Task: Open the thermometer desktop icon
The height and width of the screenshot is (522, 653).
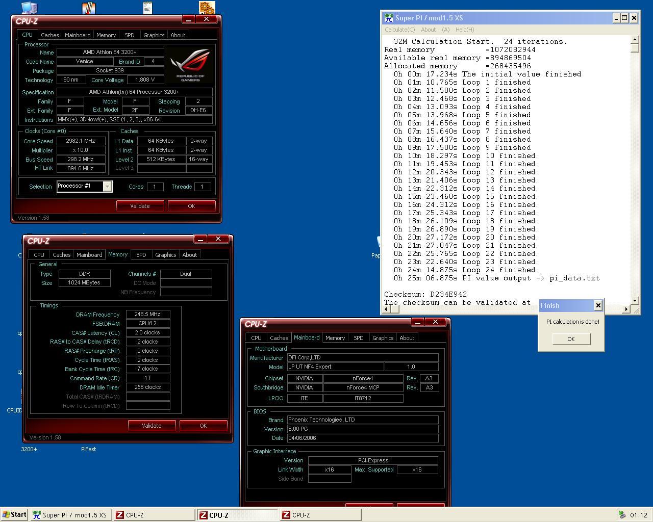Action: coord(89,7)
